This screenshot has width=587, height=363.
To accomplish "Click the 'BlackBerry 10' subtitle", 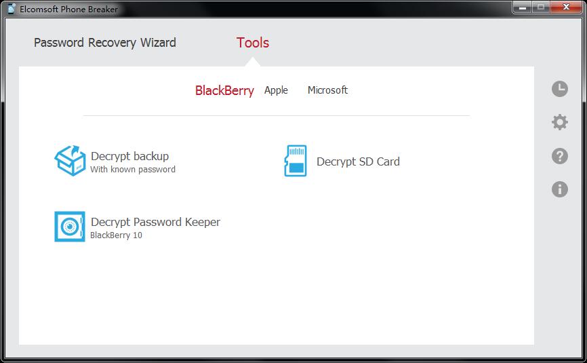I will tap(116, 235).
